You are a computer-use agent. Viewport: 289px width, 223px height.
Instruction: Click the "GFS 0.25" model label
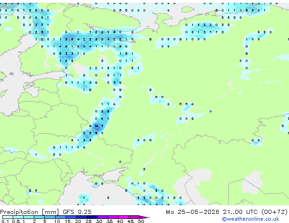77,212
